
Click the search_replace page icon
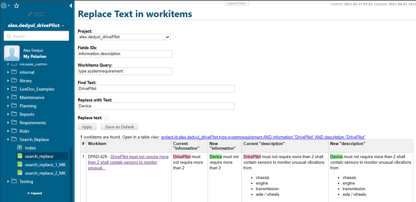pos(20,156)
